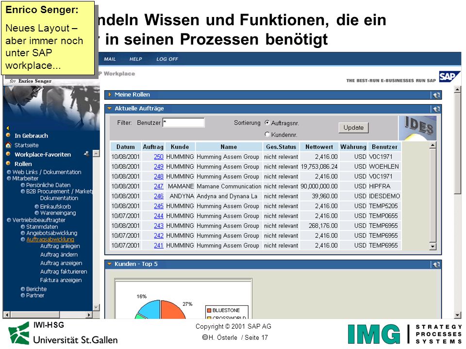Open order 250 link
This screenshot has height=349, width=466.
click(159, 157)
